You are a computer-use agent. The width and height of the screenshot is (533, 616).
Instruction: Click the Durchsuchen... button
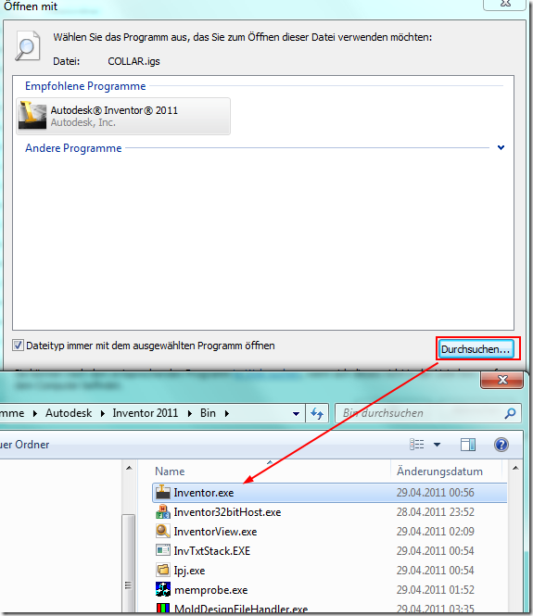tap(476, 349)
